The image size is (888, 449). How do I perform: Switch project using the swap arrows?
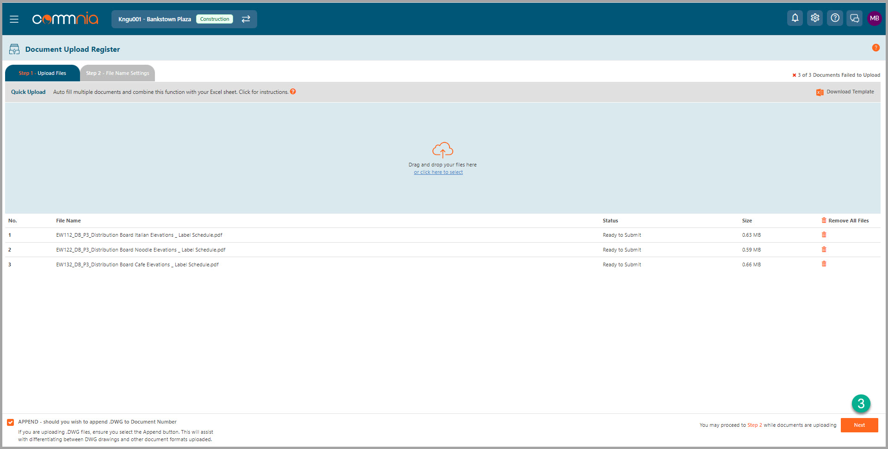pyautogui.click(x=246, y=19)
